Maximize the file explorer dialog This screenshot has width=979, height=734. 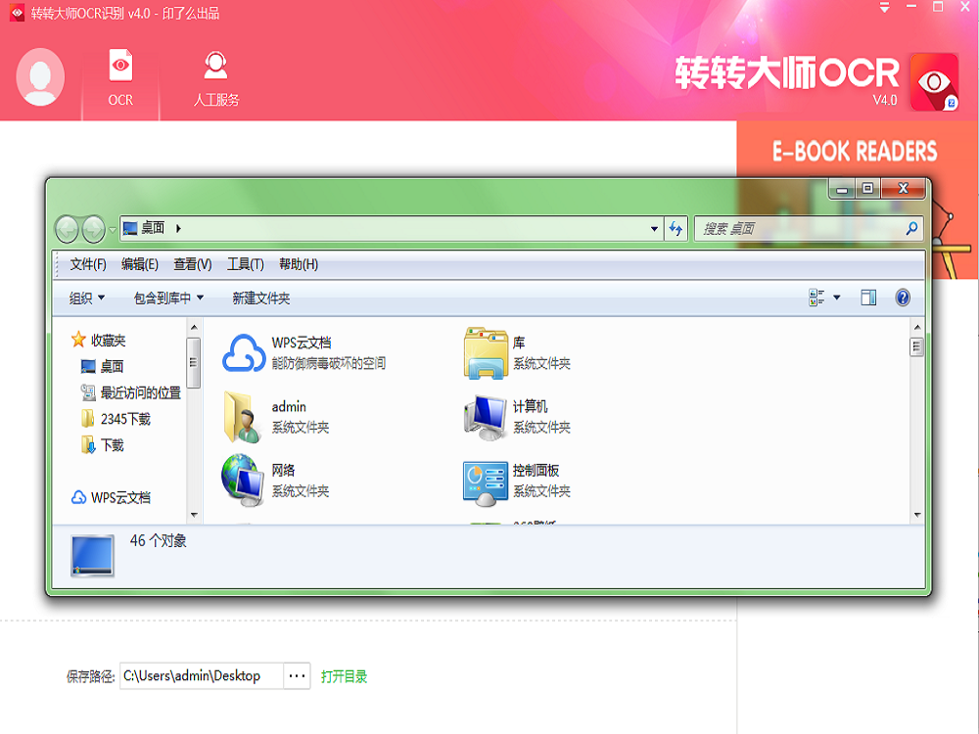867,189
